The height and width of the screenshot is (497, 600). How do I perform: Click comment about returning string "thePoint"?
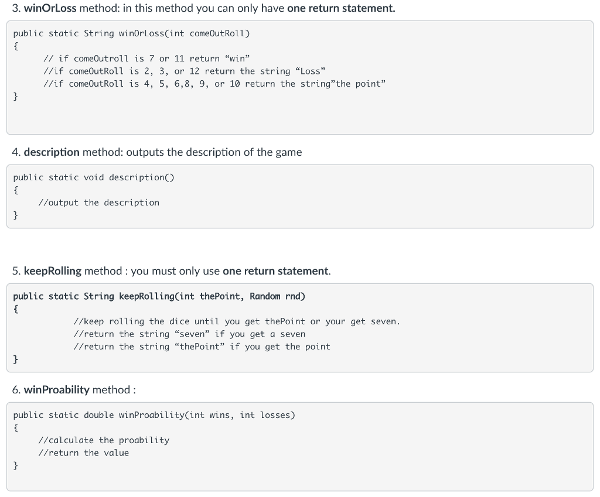pyautogui.click(x=202, y=347)
